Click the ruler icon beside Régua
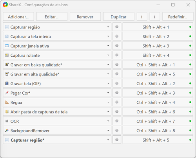Screen dimensions: 196x158 tap(7, 102)
